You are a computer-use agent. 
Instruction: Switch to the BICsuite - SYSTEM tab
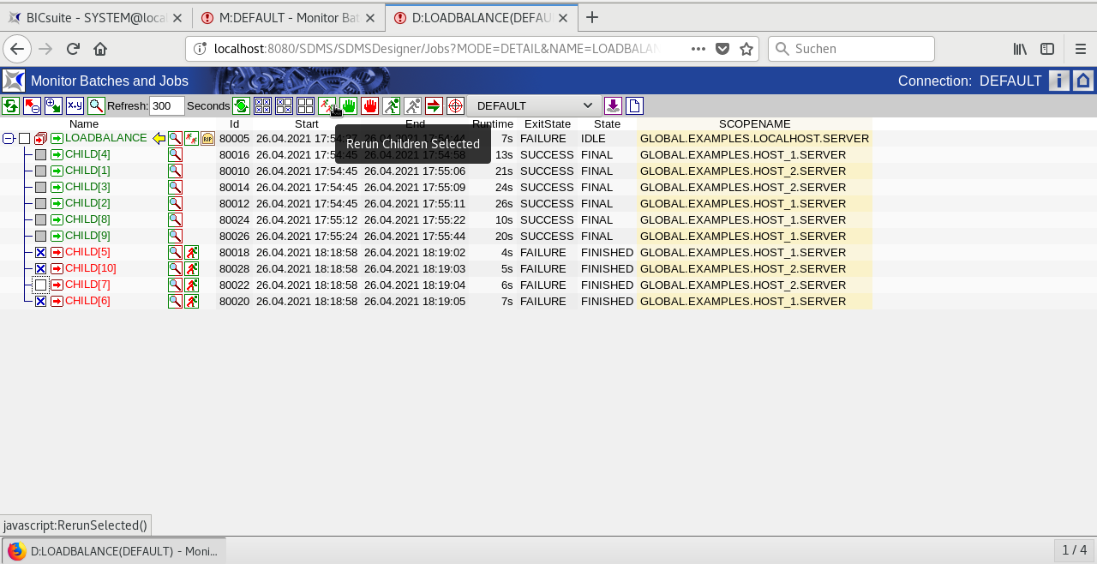tap(96, 17)
